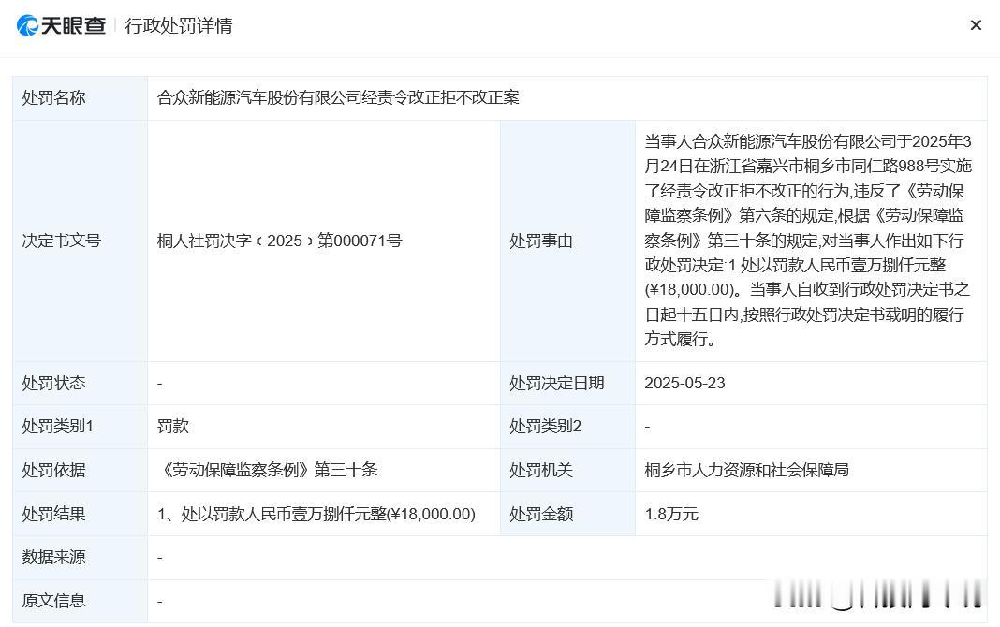Screen dimensions: 1000x627
Task: Click the 处罚状态 label
Action: pos(53,383)
